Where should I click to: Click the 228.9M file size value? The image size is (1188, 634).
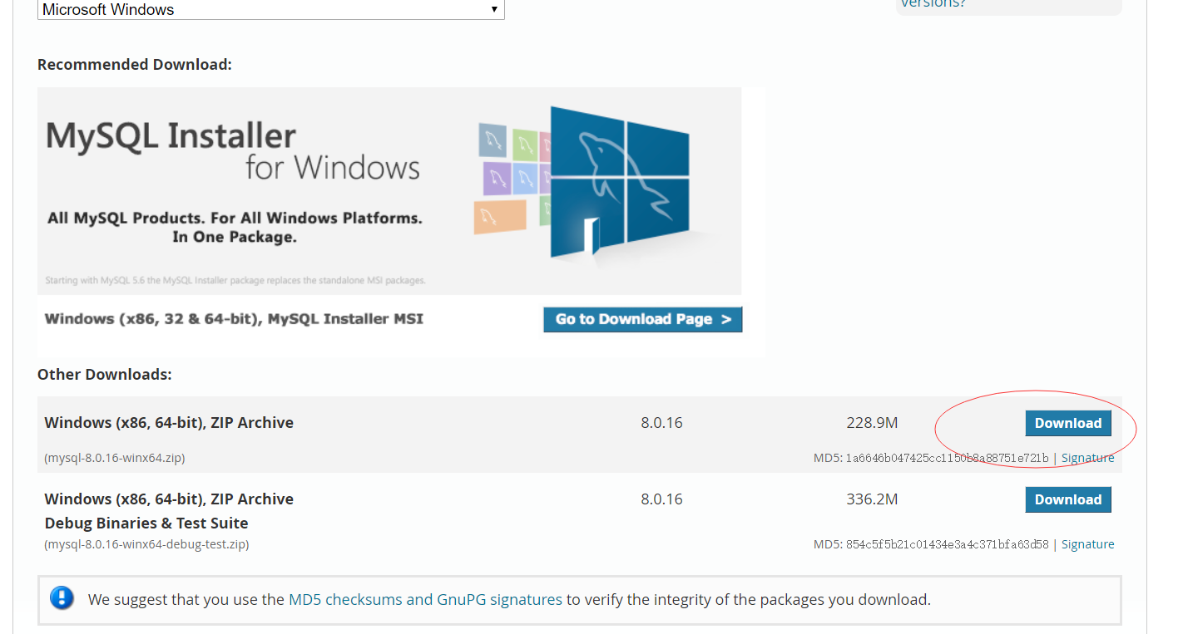(872, 423)
